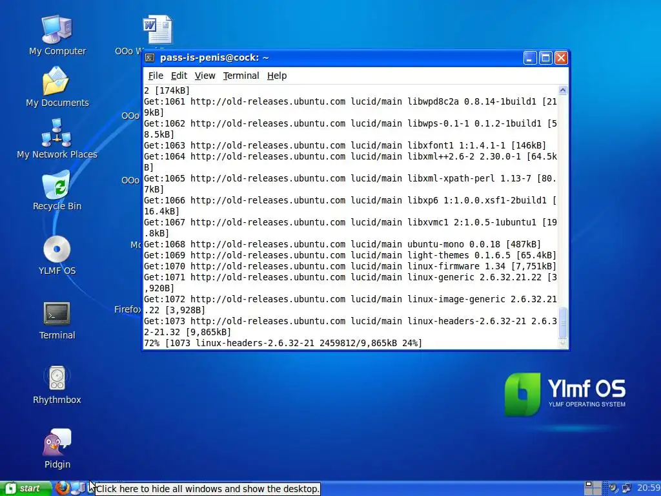Click the terminal title 'pass-is-penis@cock: ~'
This screenshot has width=661, height=496.
pos(214,57)
